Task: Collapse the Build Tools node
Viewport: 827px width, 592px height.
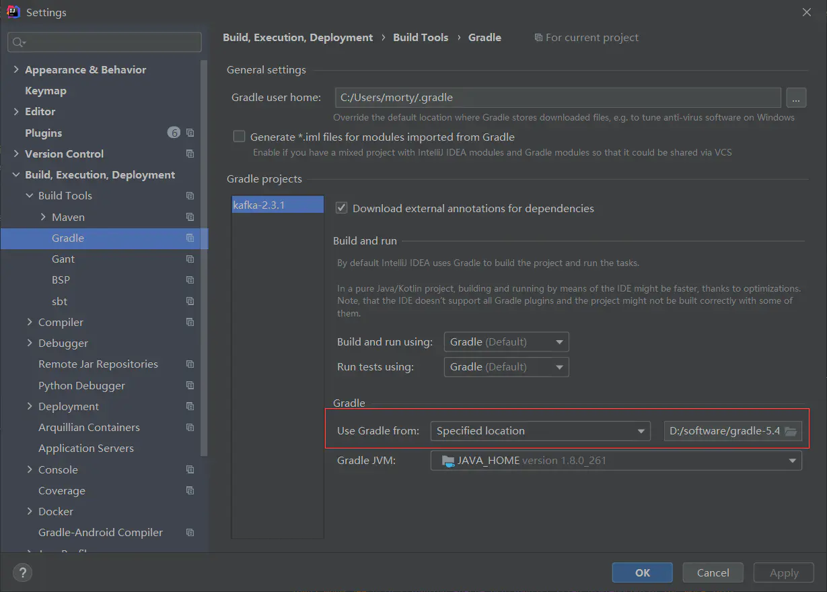Action: [30, 195]
